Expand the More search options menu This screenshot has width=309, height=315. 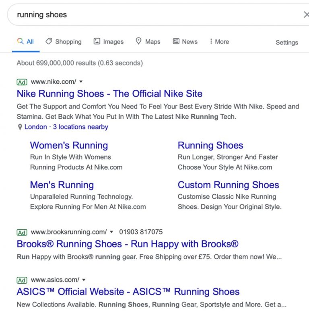point(219,41)
